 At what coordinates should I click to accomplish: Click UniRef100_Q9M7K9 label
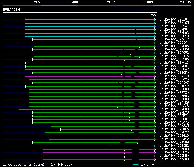click(x=174, y=103)
